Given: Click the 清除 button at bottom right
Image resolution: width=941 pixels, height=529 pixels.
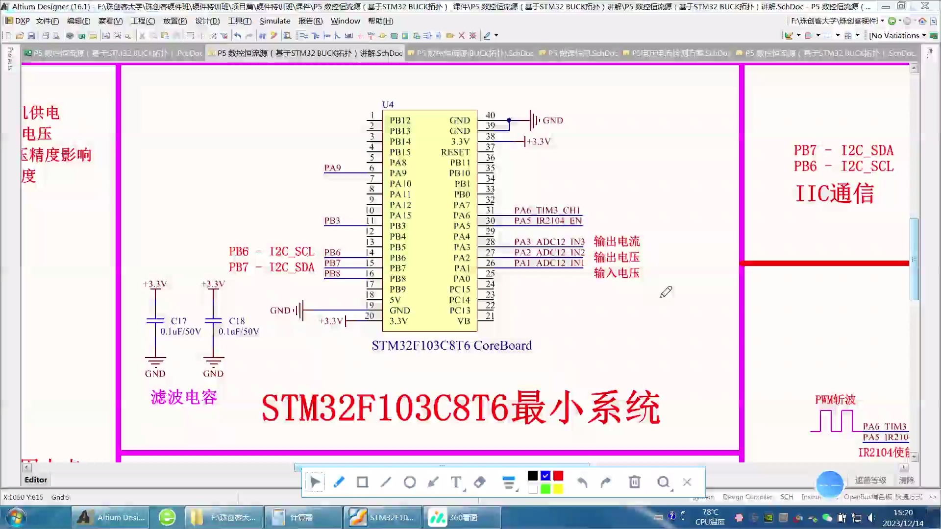Looking at the screenshot, I should click(x=906, y=481).
